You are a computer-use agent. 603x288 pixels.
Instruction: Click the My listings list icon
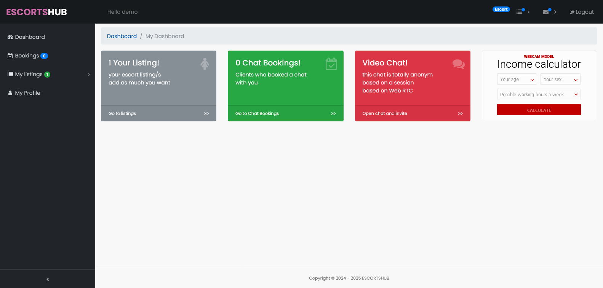[x=10, y=74]
